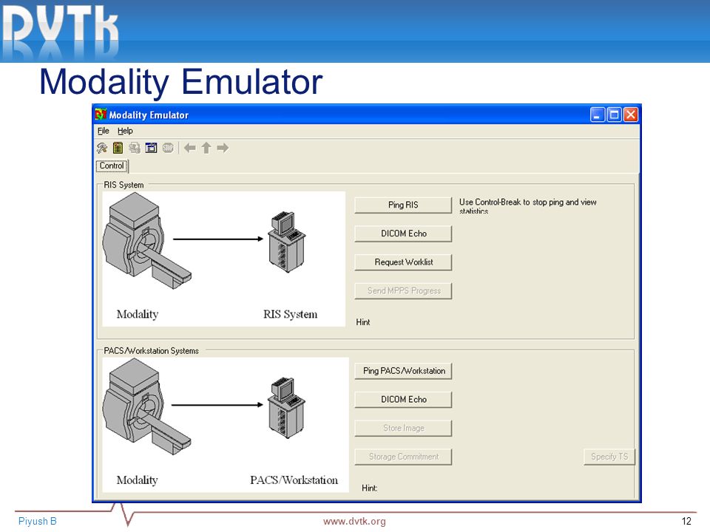The height and width of the screenshot is (532, 710).
Task: Click the Store Image button
Action: pos(403,428)
